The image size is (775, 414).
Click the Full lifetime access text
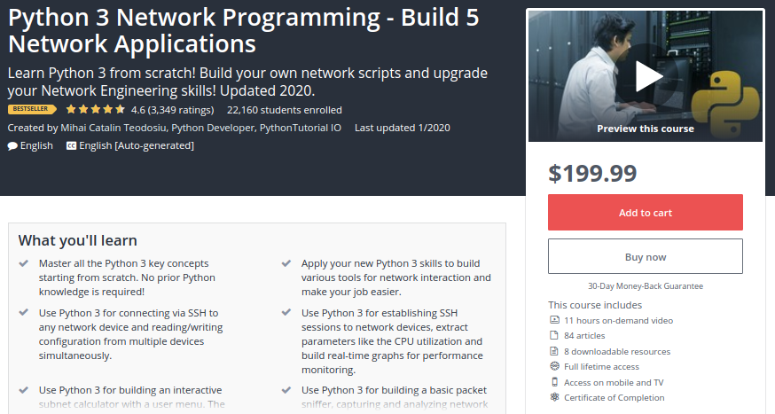(x=601, y=367)
